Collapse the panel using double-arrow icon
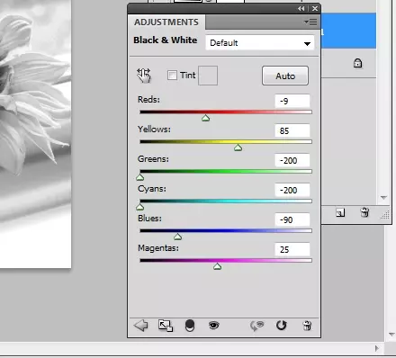 click(301, 9)
